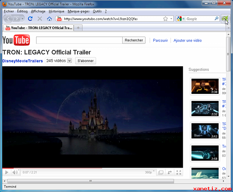Open a new tab with the plus button
This screenshot has width=233, height=192.
tap(78, 28)
